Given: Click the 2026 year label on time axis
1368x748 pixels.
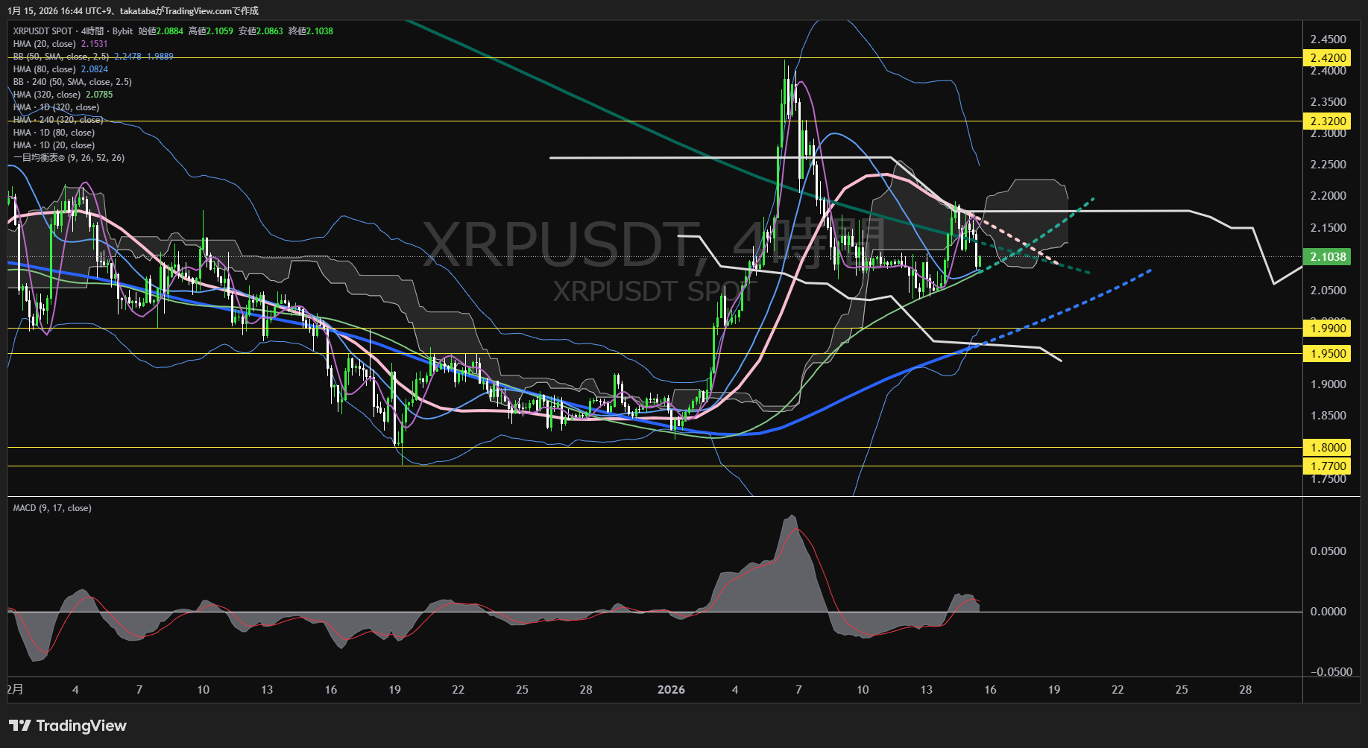Looking at the screenshot, I should (x=671, y=690).
